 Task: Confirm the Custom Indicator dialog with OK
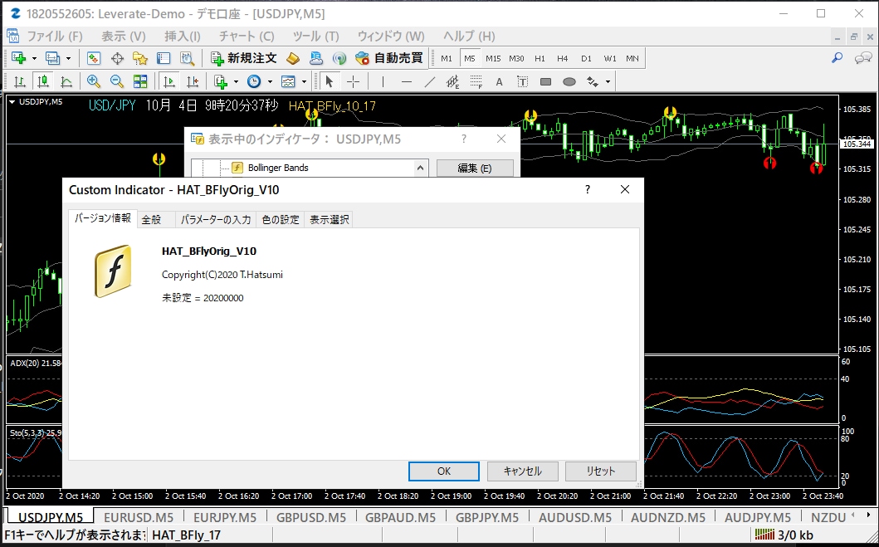tap(443, 471)
